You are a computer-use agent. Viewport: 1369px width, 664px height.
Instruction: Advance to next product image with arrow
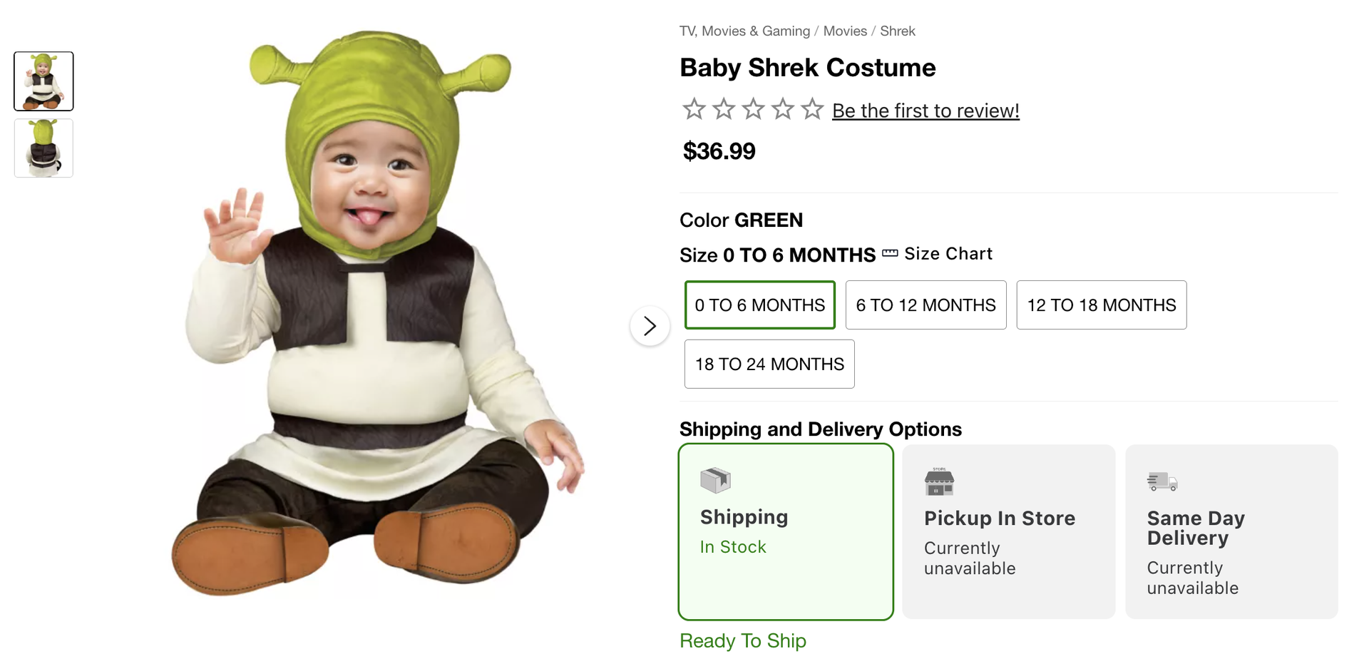point(650,326)
